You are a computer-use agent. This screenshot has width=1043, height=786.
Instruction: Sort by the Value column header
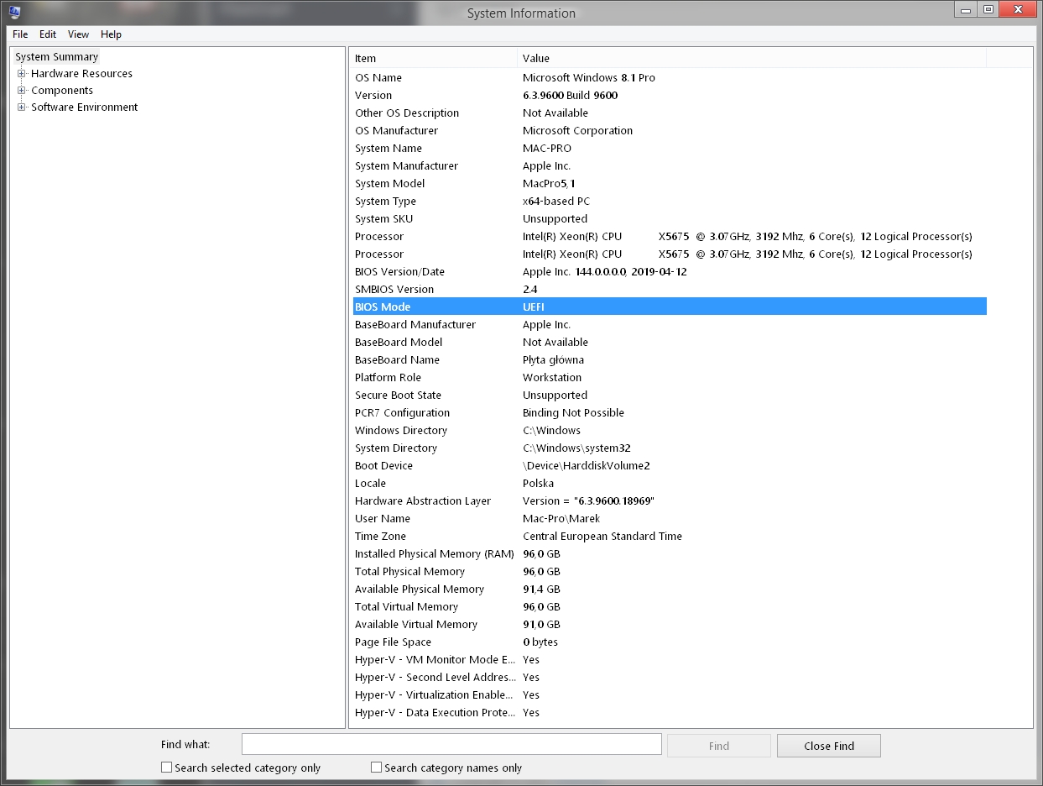point(752,59)
